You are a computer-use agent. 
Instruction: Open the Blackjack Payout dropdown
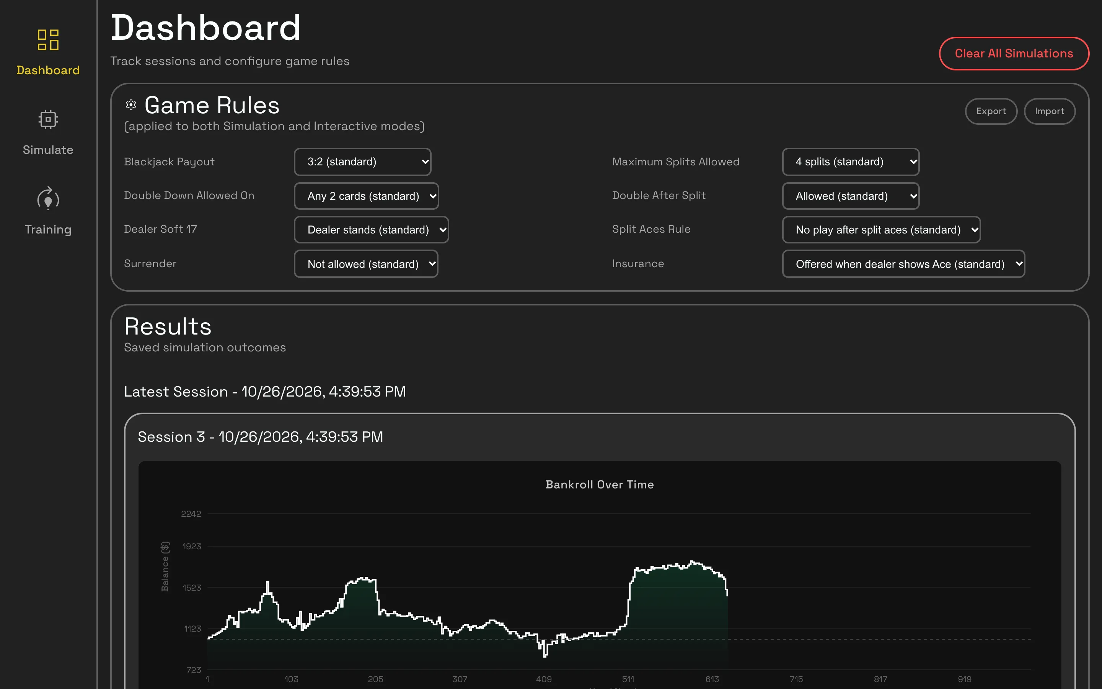362,162
